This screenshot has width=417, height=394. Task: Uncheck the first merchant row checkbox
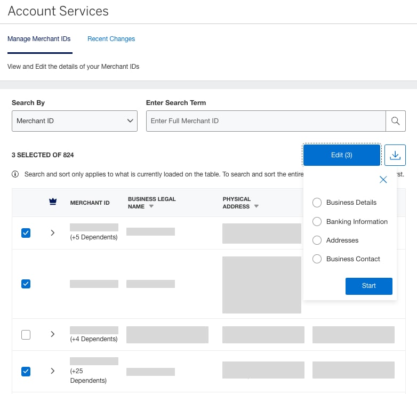click(x=26, y=233)
